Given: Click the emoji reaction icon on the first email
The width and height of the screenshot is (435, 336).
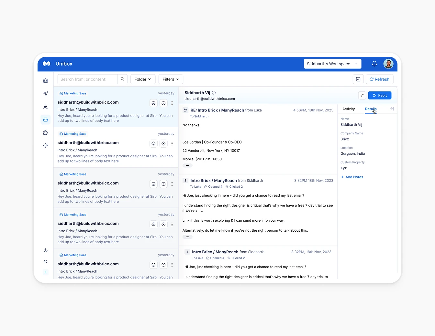Looking at the screenshot, I should point(153,103).
